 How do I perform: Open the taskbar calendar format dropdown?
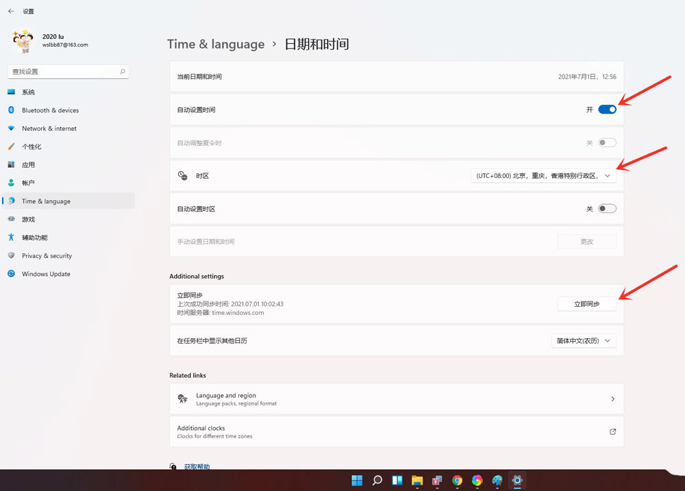[584, 340]
